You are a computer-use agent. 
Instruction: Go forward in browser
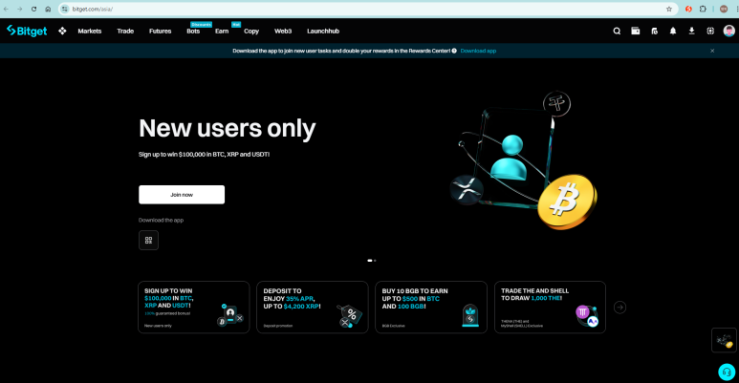pyautogui.click(x=20, y=9)
